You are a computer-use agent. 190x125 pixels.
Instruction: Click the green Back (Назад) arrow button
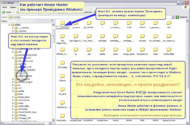[x=3, y=12]
